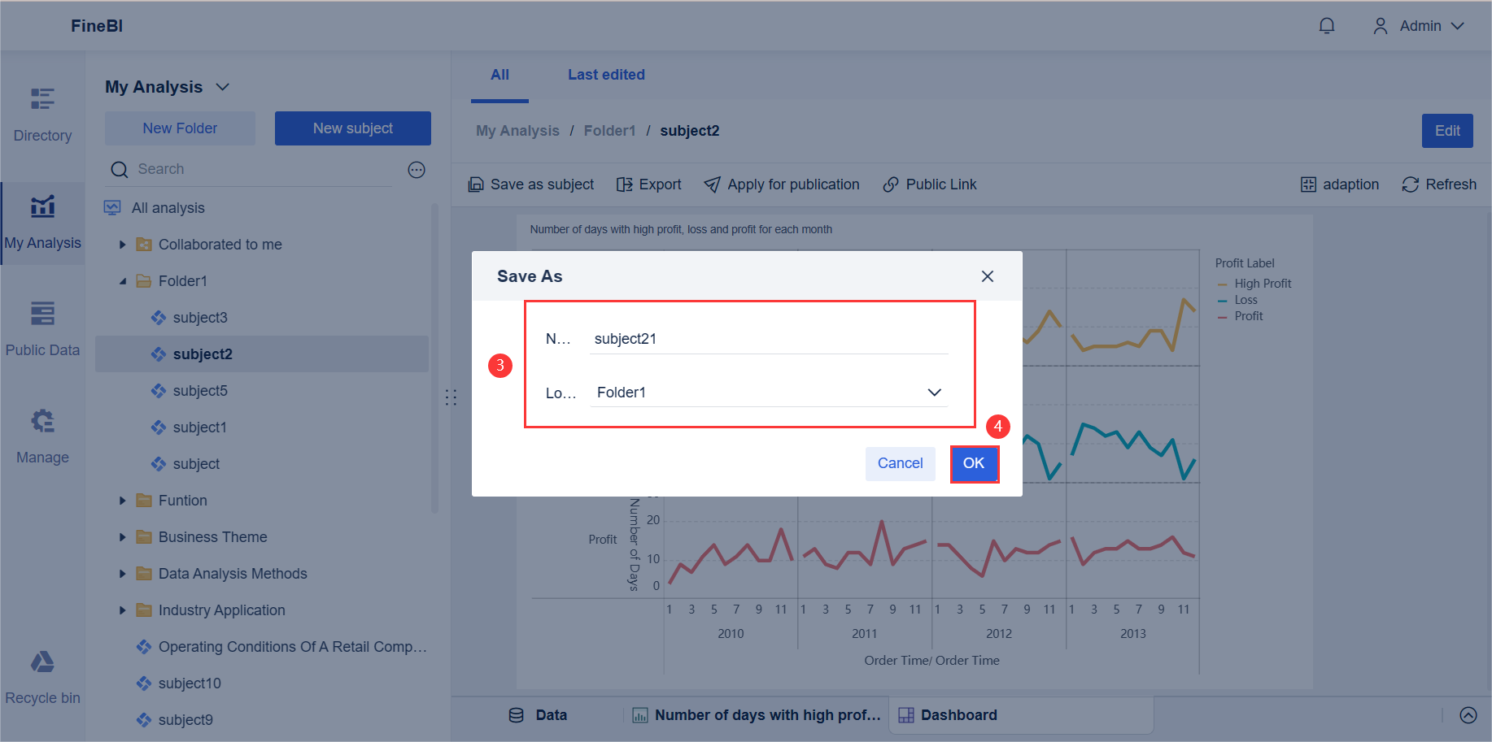Switch to the Last edited tab
This screenshot has height=742, width=1492.
tap(606, 75)
